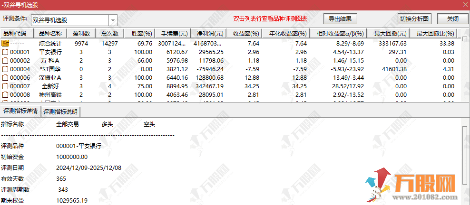Click the 期末权益 value 1029565.19

[72, 201]
